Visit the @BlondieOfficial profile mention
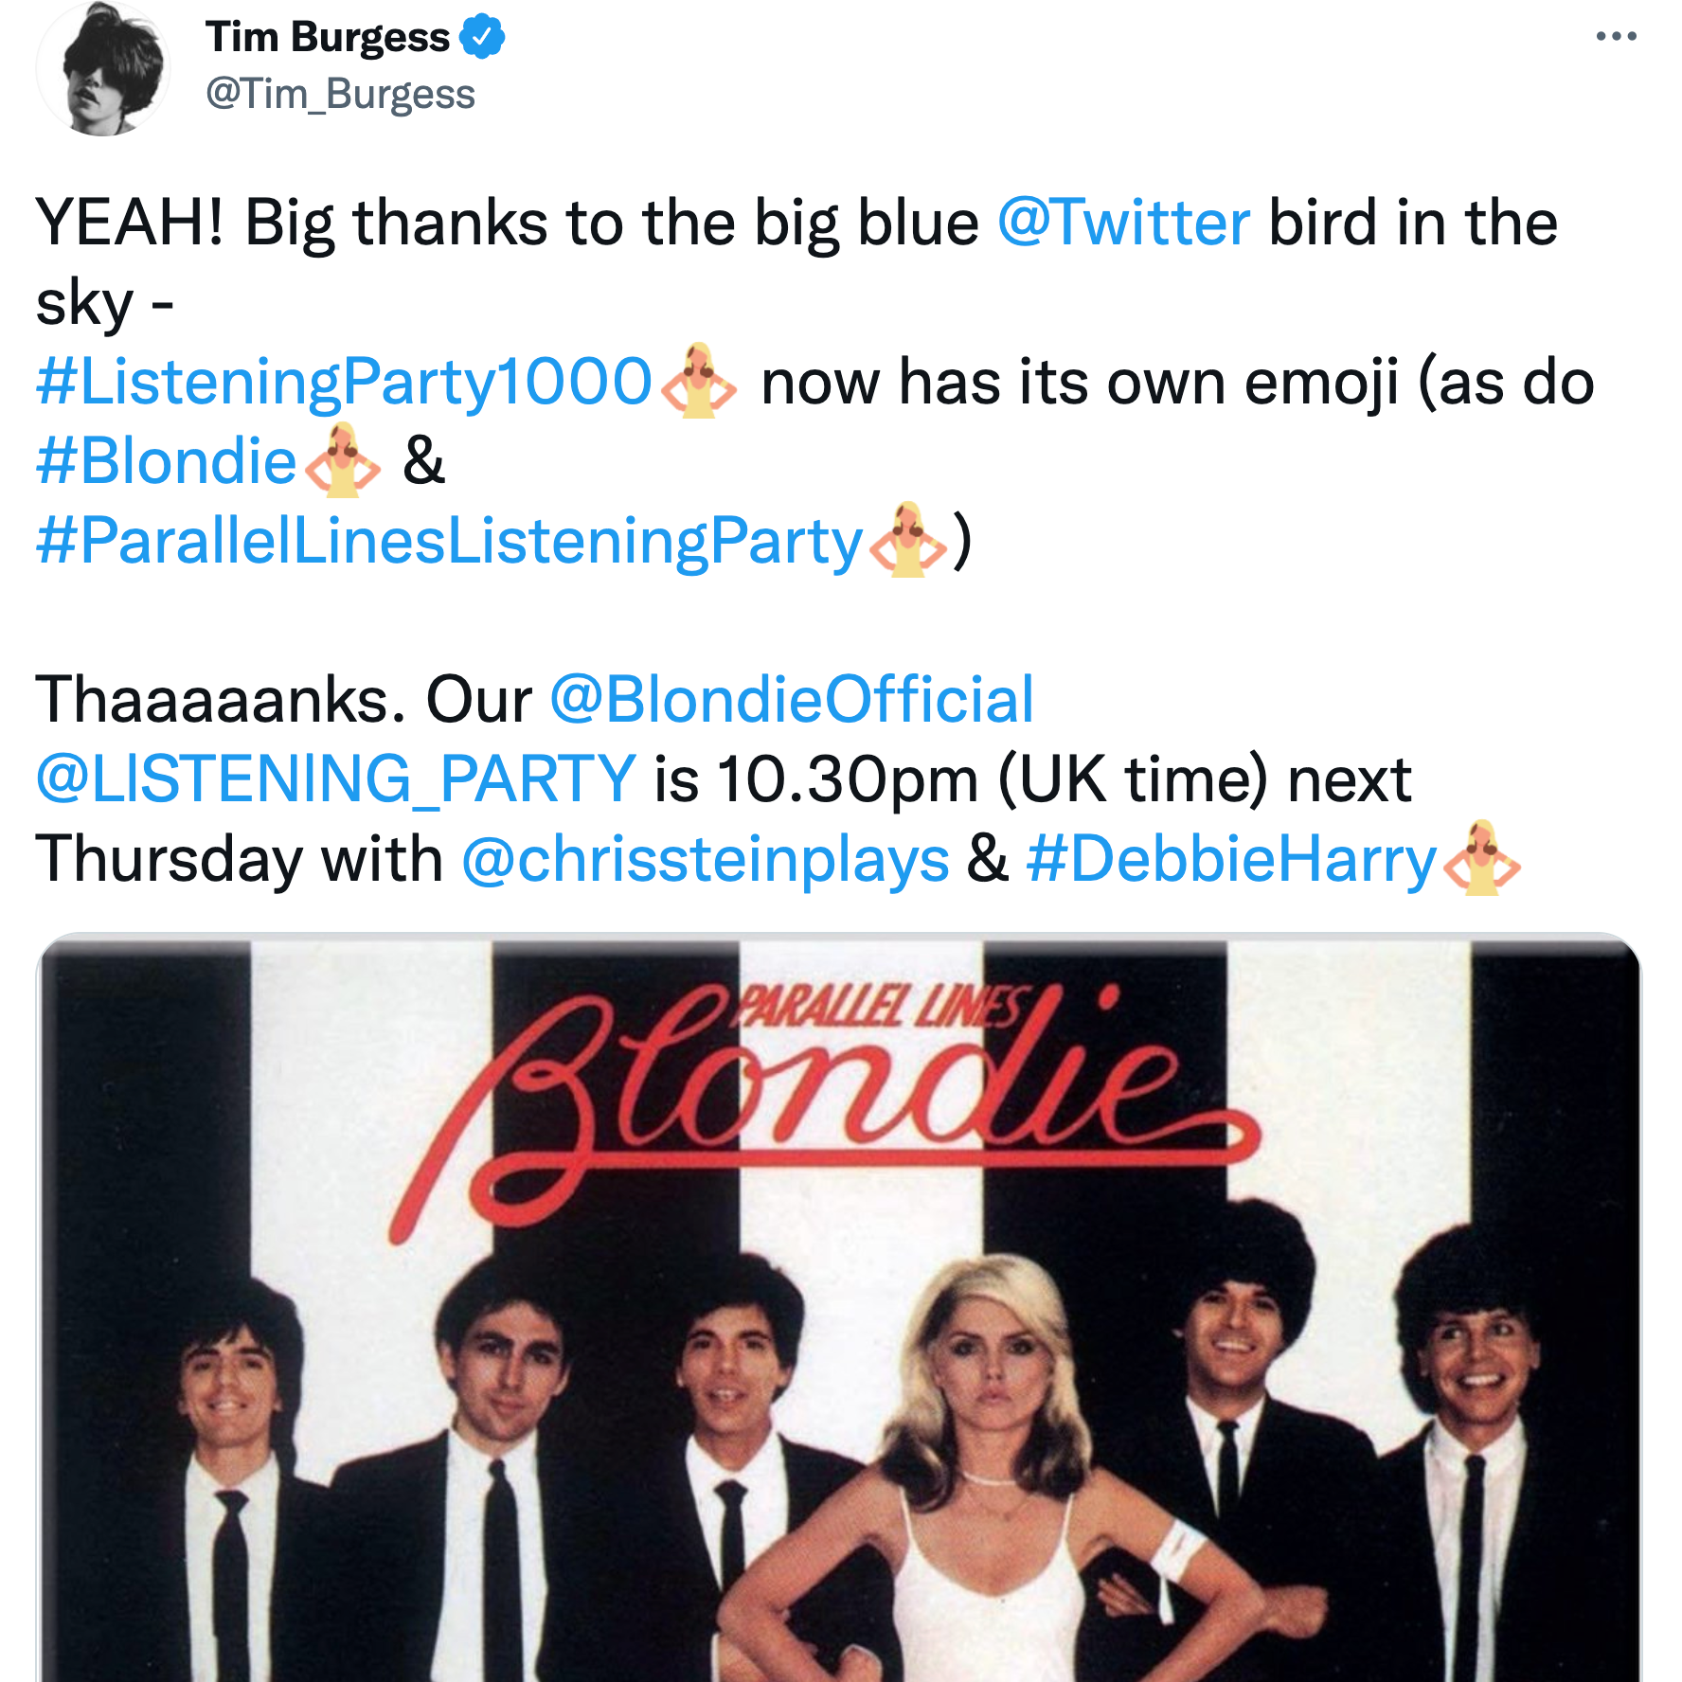 (792, 700)
